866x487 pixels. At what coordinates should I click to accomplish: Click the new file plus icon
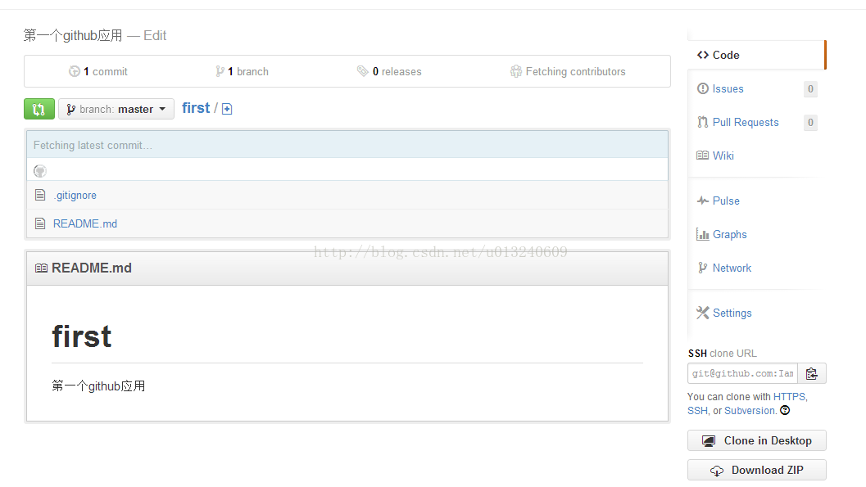click(x=227, y=109)
